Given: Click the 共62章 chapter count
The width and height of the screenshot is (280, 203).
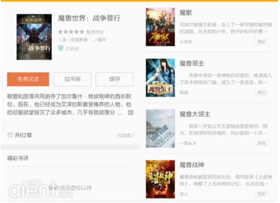Looking at the screenshot, I should (x=23, y=135).
